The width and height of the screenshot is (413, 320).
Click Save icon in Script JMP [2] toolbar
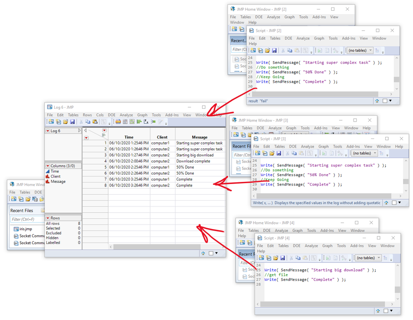pos(274,50)
